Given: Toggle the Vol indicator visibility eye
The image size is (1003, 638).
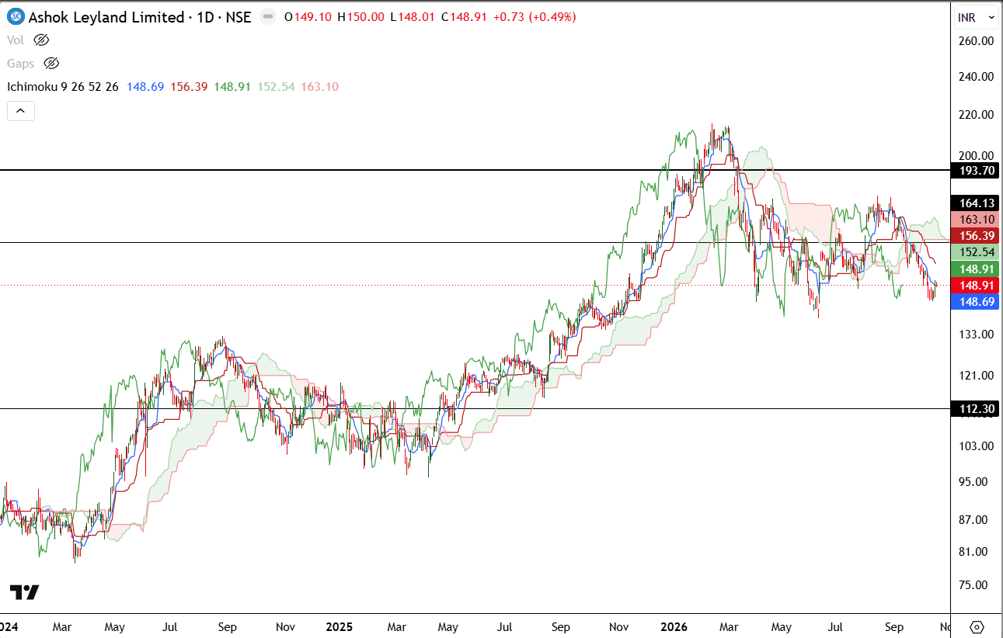Looking at the screenshot, I should coord(42,40).
